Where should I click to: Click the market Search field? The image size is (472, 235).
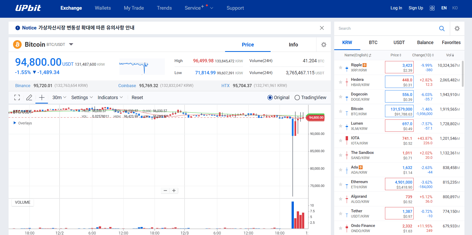point(387,28)
